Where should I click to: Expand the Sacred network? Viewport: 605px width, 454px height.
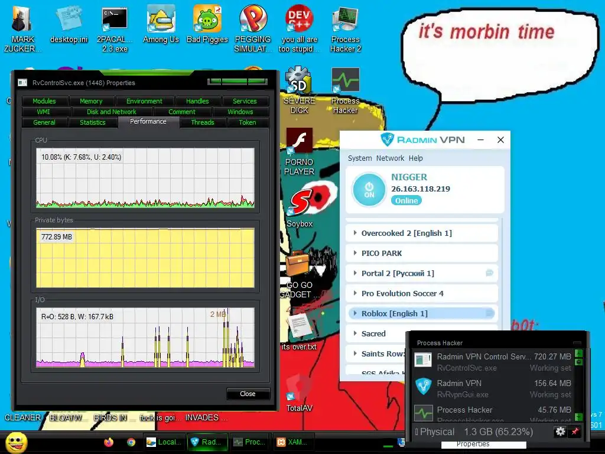(x=355, y=333)
